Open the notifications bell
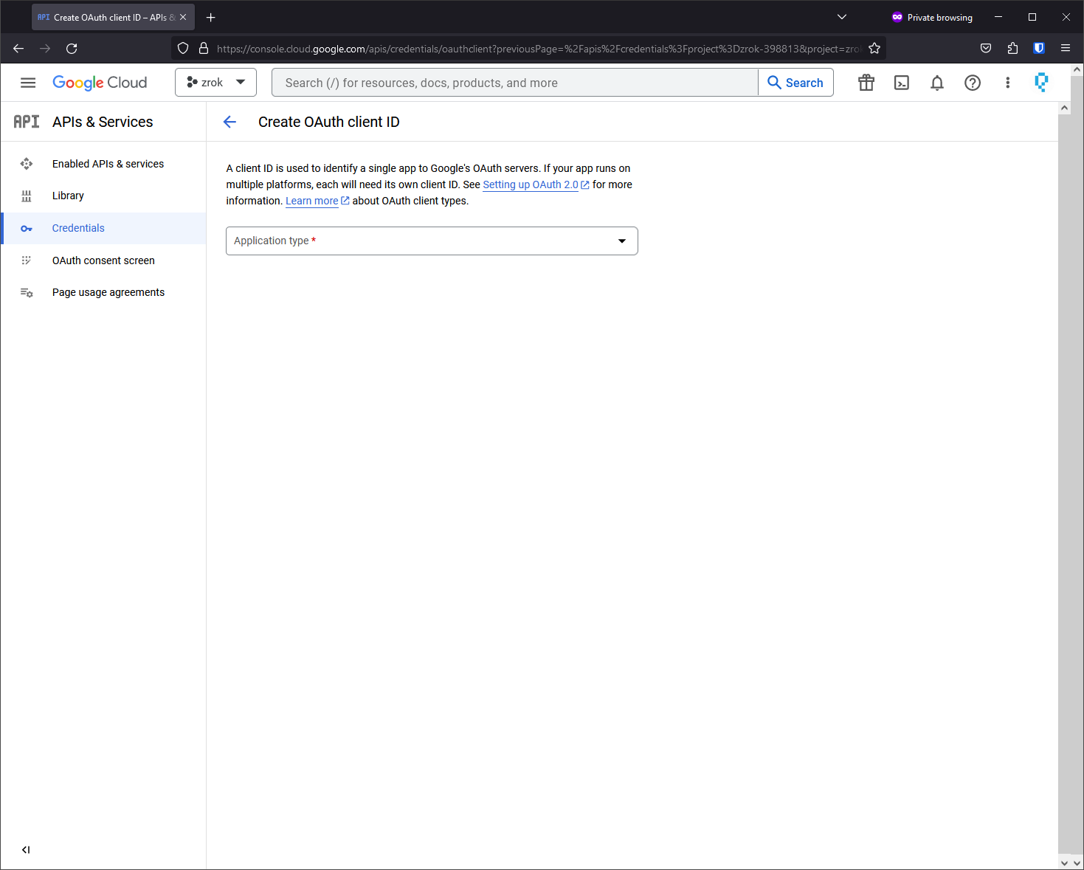Viewport: 1084px width, 870px height. pyautogui.click(x=936, y=83)
